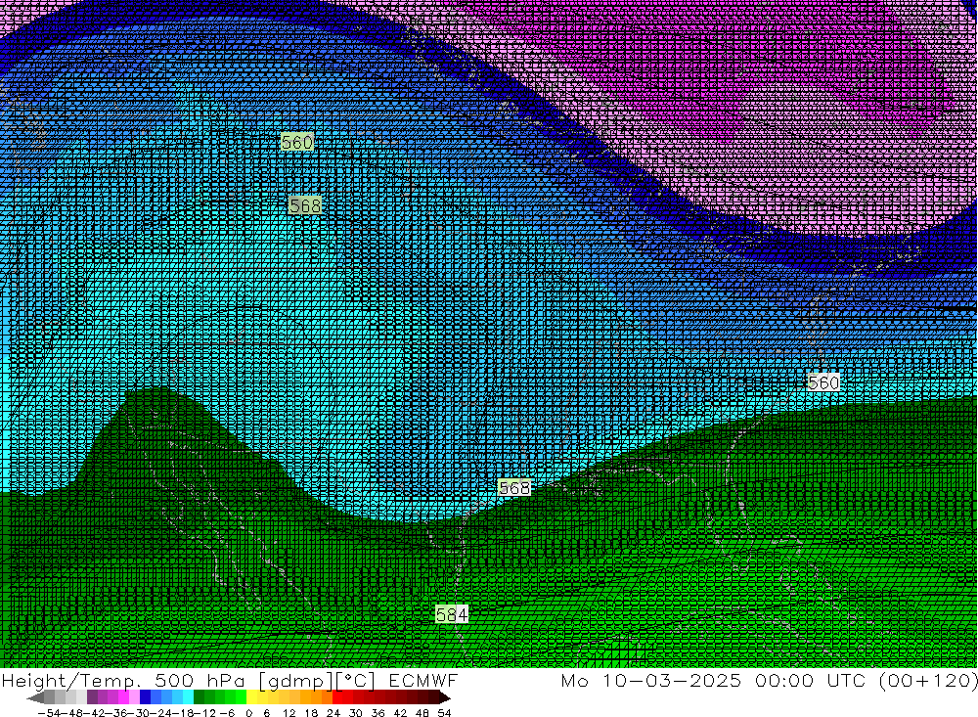This screenshot has width=978, height=717.
Task: Click the gray arrow at legend's cold end
Action: (35, 697)
